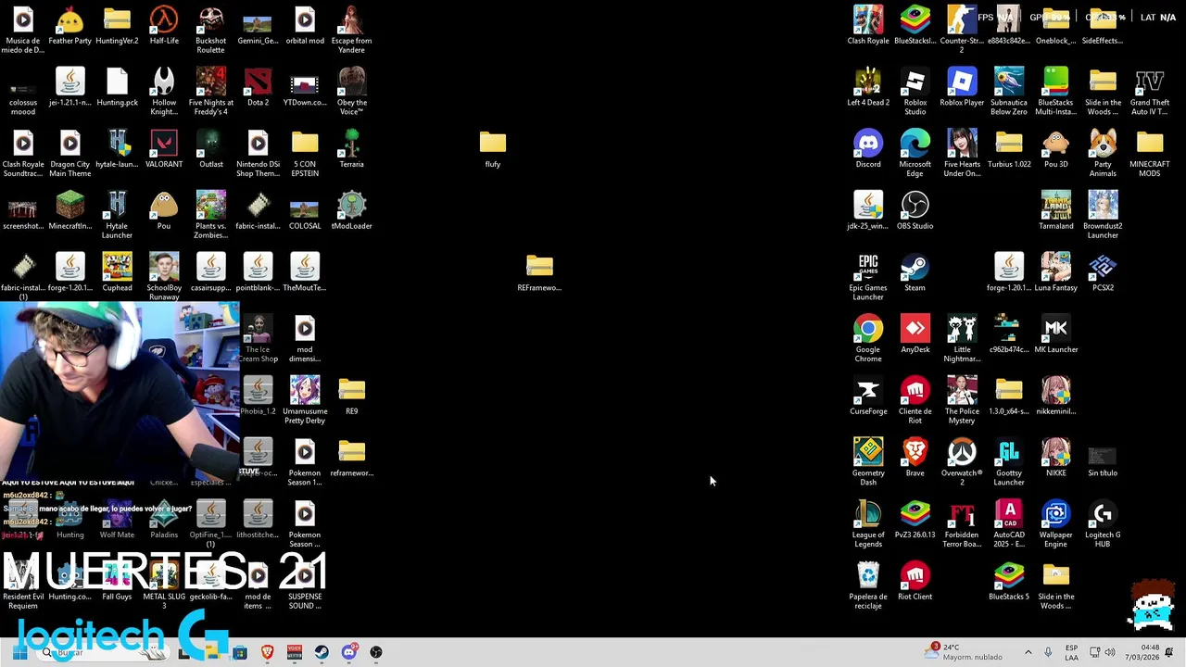1186x667 pixels.
Task: Open the Half-Life desktop shortcut
Action: (x=164, y=26)
